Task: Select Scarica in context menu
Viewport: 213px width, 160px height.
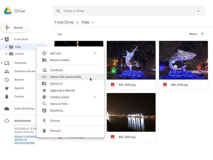Action: (x=55, y=121)
